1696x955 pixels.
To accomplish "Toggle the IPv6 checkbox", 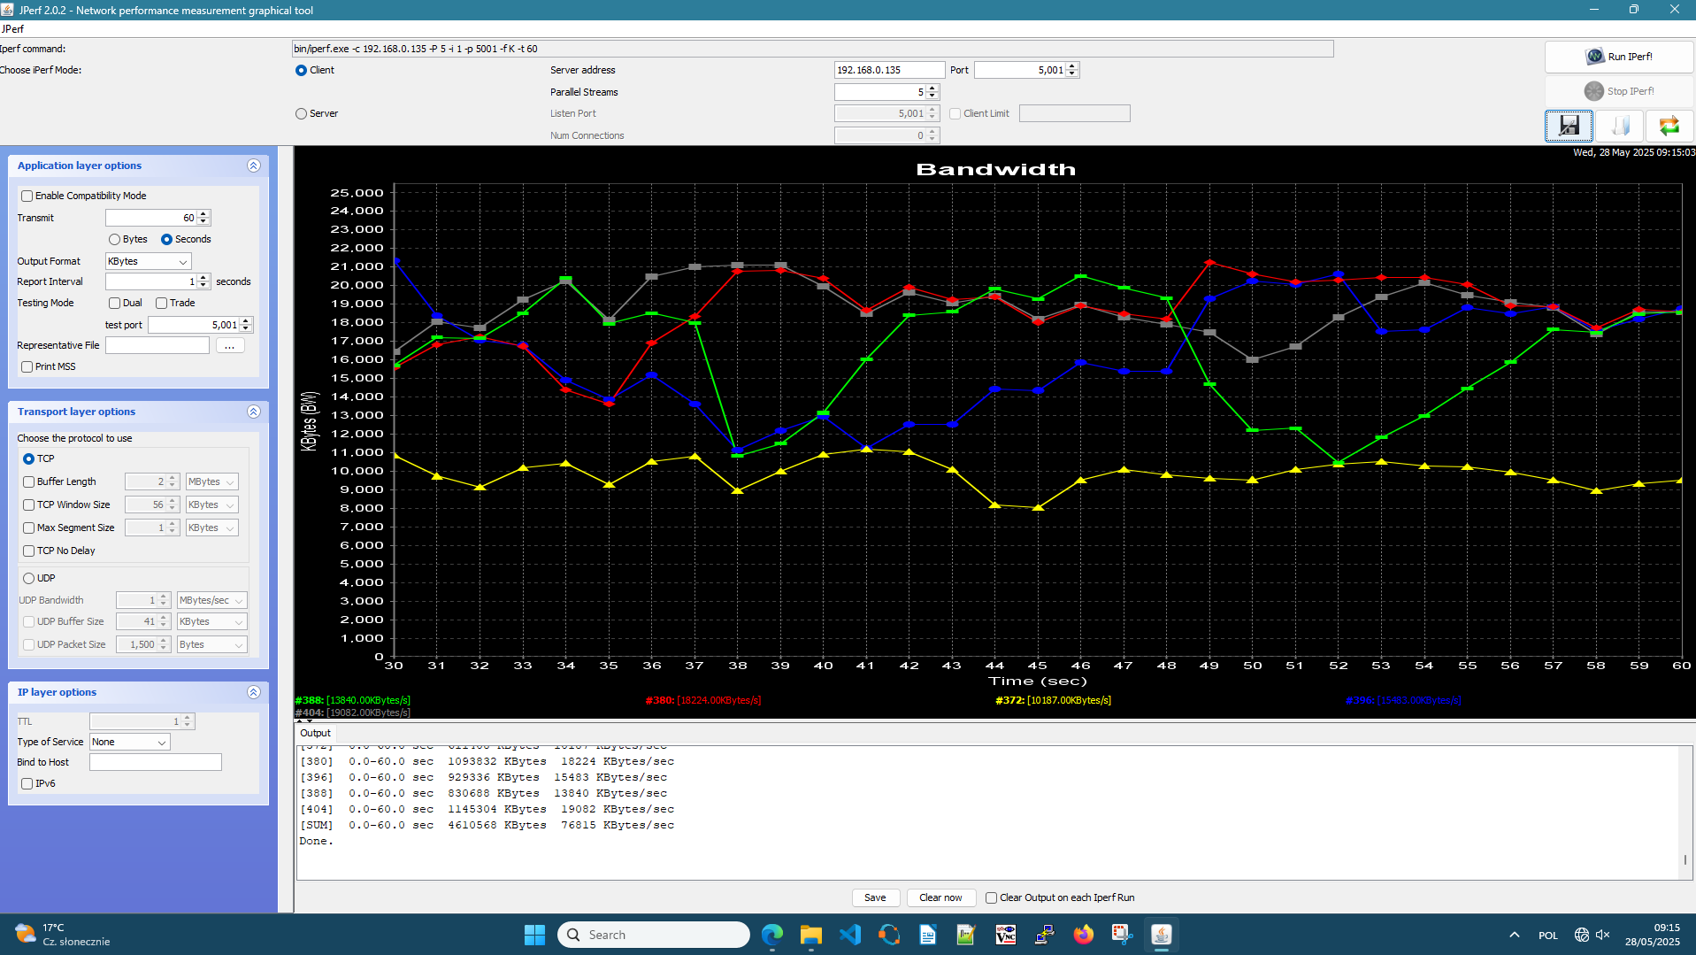I will 27,783.
